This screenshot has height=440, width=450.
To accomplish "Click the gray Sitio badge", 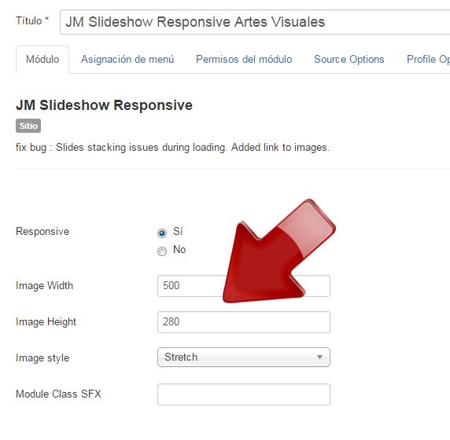I will point(28,126).
